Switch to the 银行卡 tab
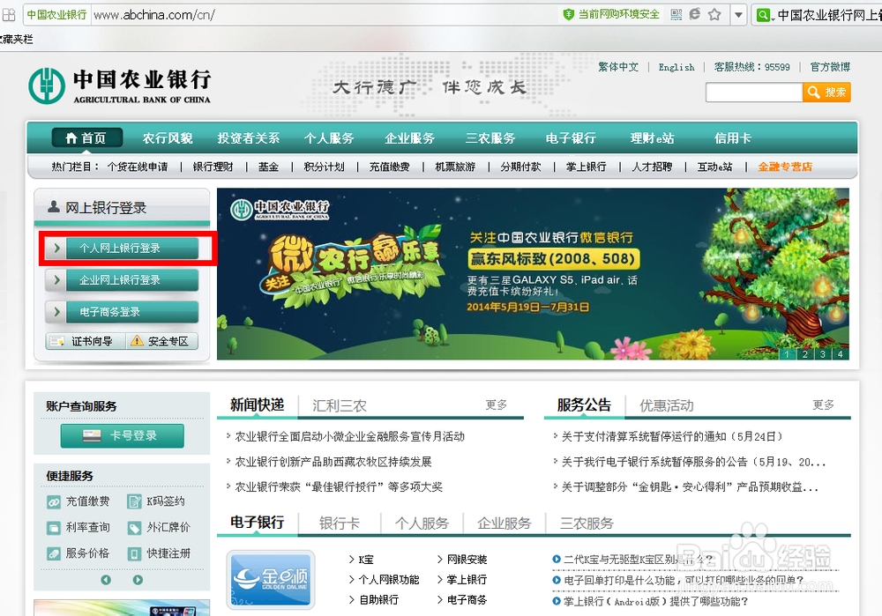882x616 pixels. point(340,523)
